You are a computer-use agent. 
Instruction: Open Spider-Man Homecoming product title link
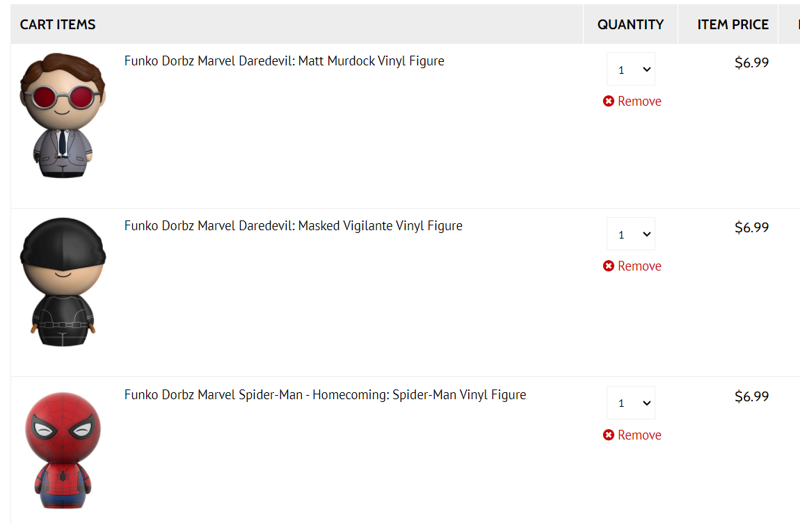(325, 395)
